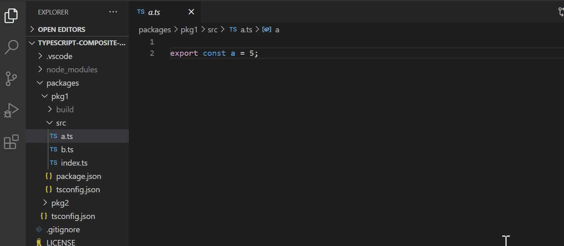The height and width of the screenshot is (246, 564).
Task: Open the Search view in the Activity Bar
Action: (x=11, y=47)
